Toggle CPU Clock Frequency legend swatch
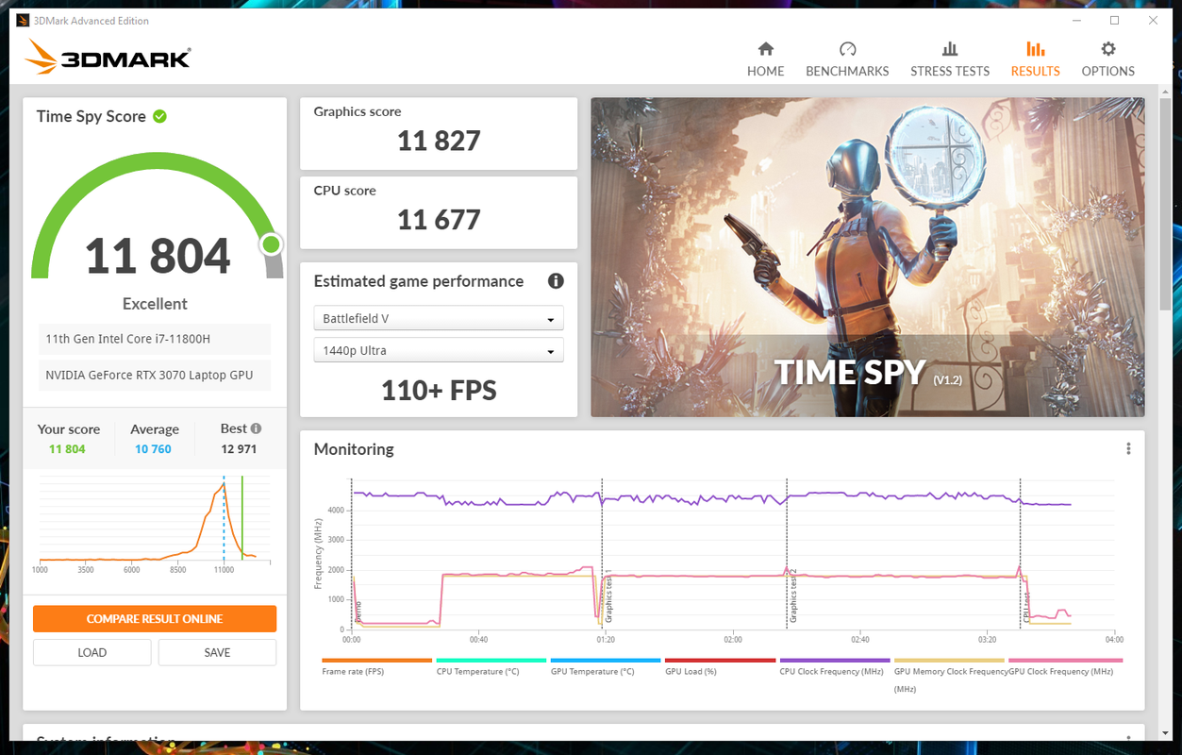The width and height of the screenshot is (1182, 755). 835,661
